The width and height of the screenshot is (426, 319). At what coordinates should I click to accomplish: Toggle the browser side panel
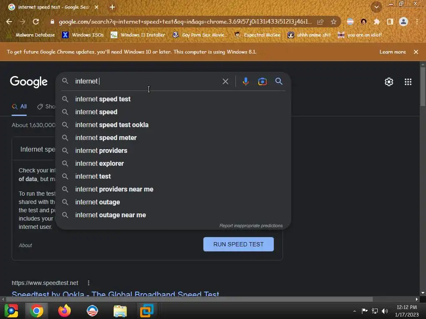pyautogui.click(x=390, y=22)
